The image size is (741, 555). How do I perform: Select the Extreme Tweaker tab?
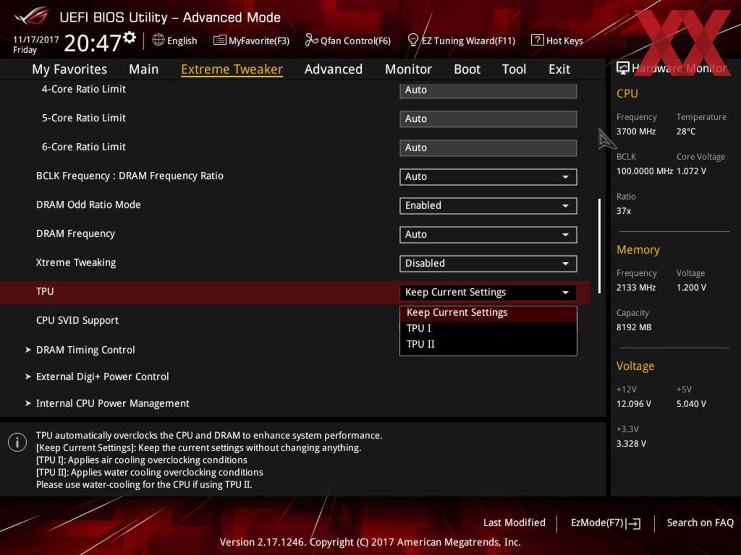(232, 69)
